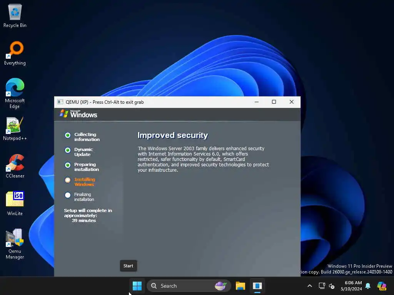394x295 pixels.
Task: Open the WinLite ISO folder icon
Action: click(15, 204)
